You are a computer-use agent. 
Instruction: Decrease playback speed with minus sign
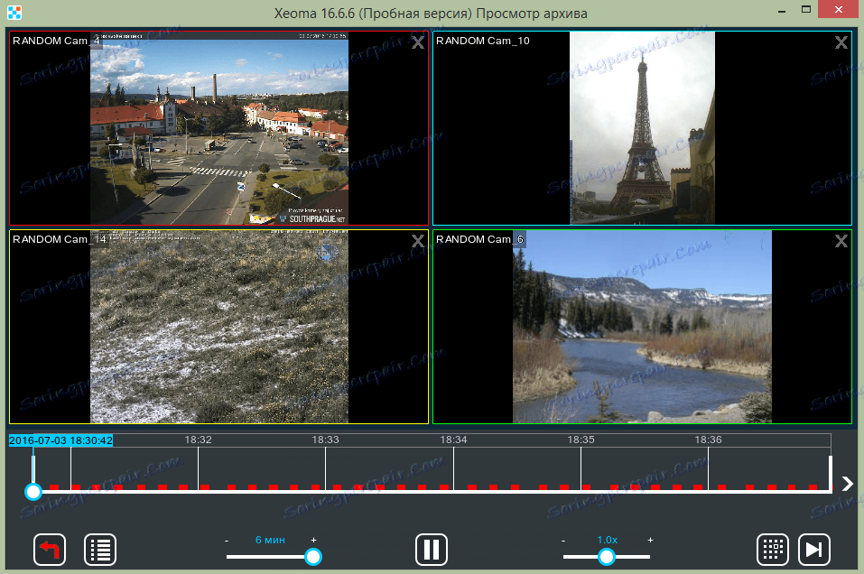click(x=563, y=540)
